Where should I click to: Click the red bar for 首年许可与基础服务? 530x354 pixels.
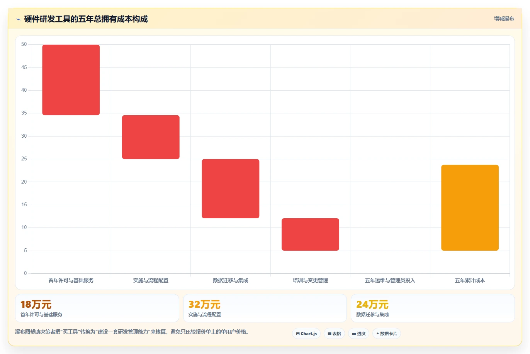coord(71,80)
